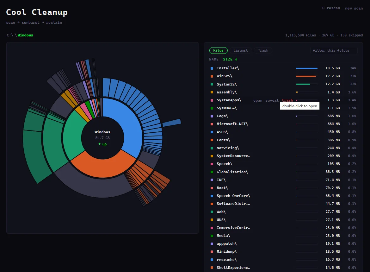The image size is (370, 272).
Task: Select the ShellExperienc… folder row
Action: pyautogui.click(x=283, y=268)
